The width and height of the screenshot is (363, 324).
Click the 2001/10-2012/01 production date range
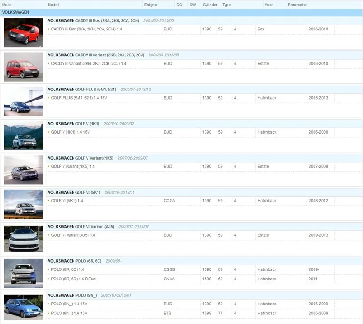point(116,295)
